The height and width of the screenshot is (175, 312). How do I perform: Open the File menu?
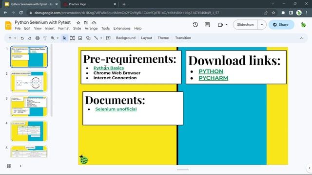pos(18,28)
